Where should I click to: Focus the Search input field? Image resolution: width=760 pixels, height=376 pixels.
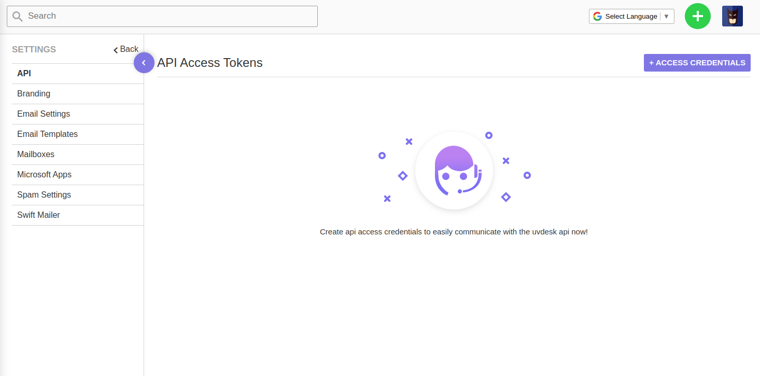162,16
